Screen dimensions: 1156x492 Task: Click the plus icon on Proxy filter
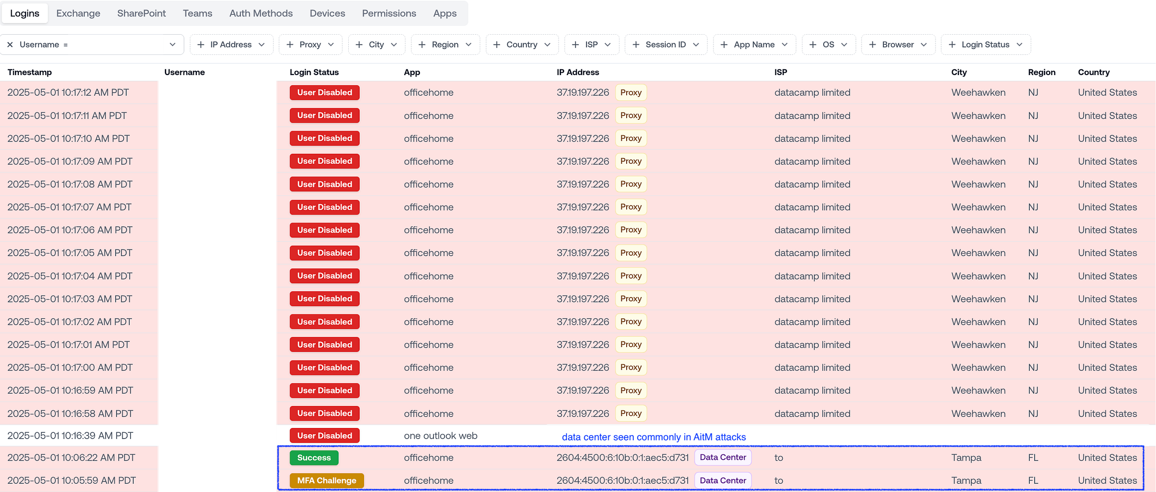[290, 45]
